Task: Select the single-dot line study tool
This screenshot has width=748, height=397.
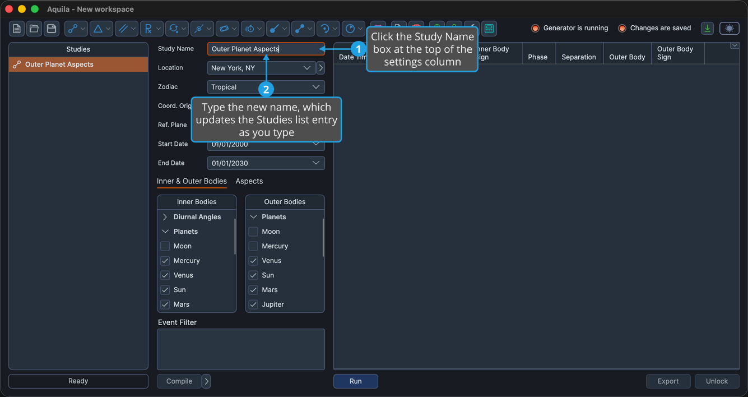Action: 278,29
